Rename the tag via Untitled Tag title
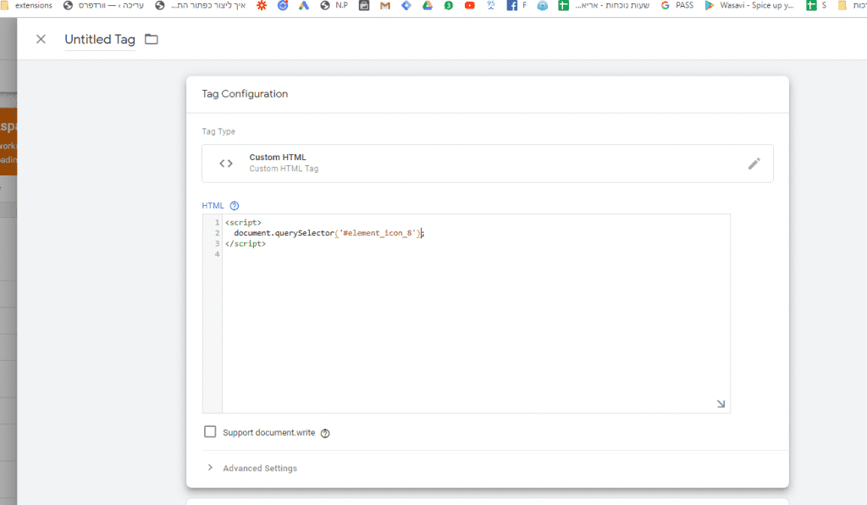The width and height of the screenshot is (867, 505). (x=100, y=40)
